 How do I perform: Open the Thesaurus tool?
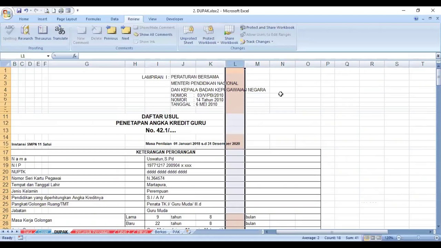43,33
